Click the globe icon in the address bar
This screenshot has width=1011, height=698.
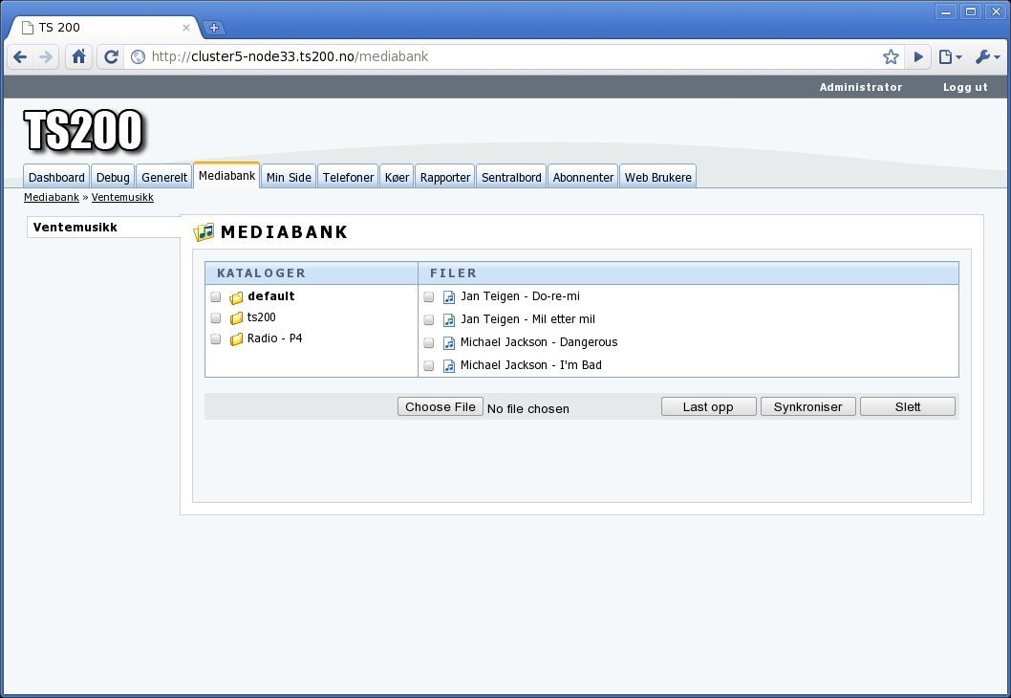[138, 56]
